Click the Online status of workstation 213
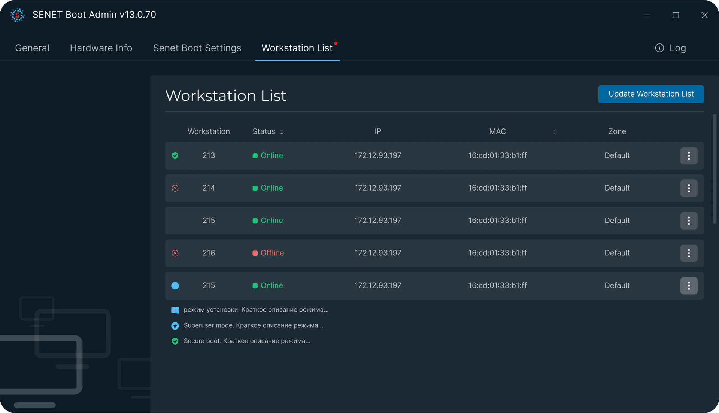This screenshot has width=719, height=413. click(x=268, y=155)
